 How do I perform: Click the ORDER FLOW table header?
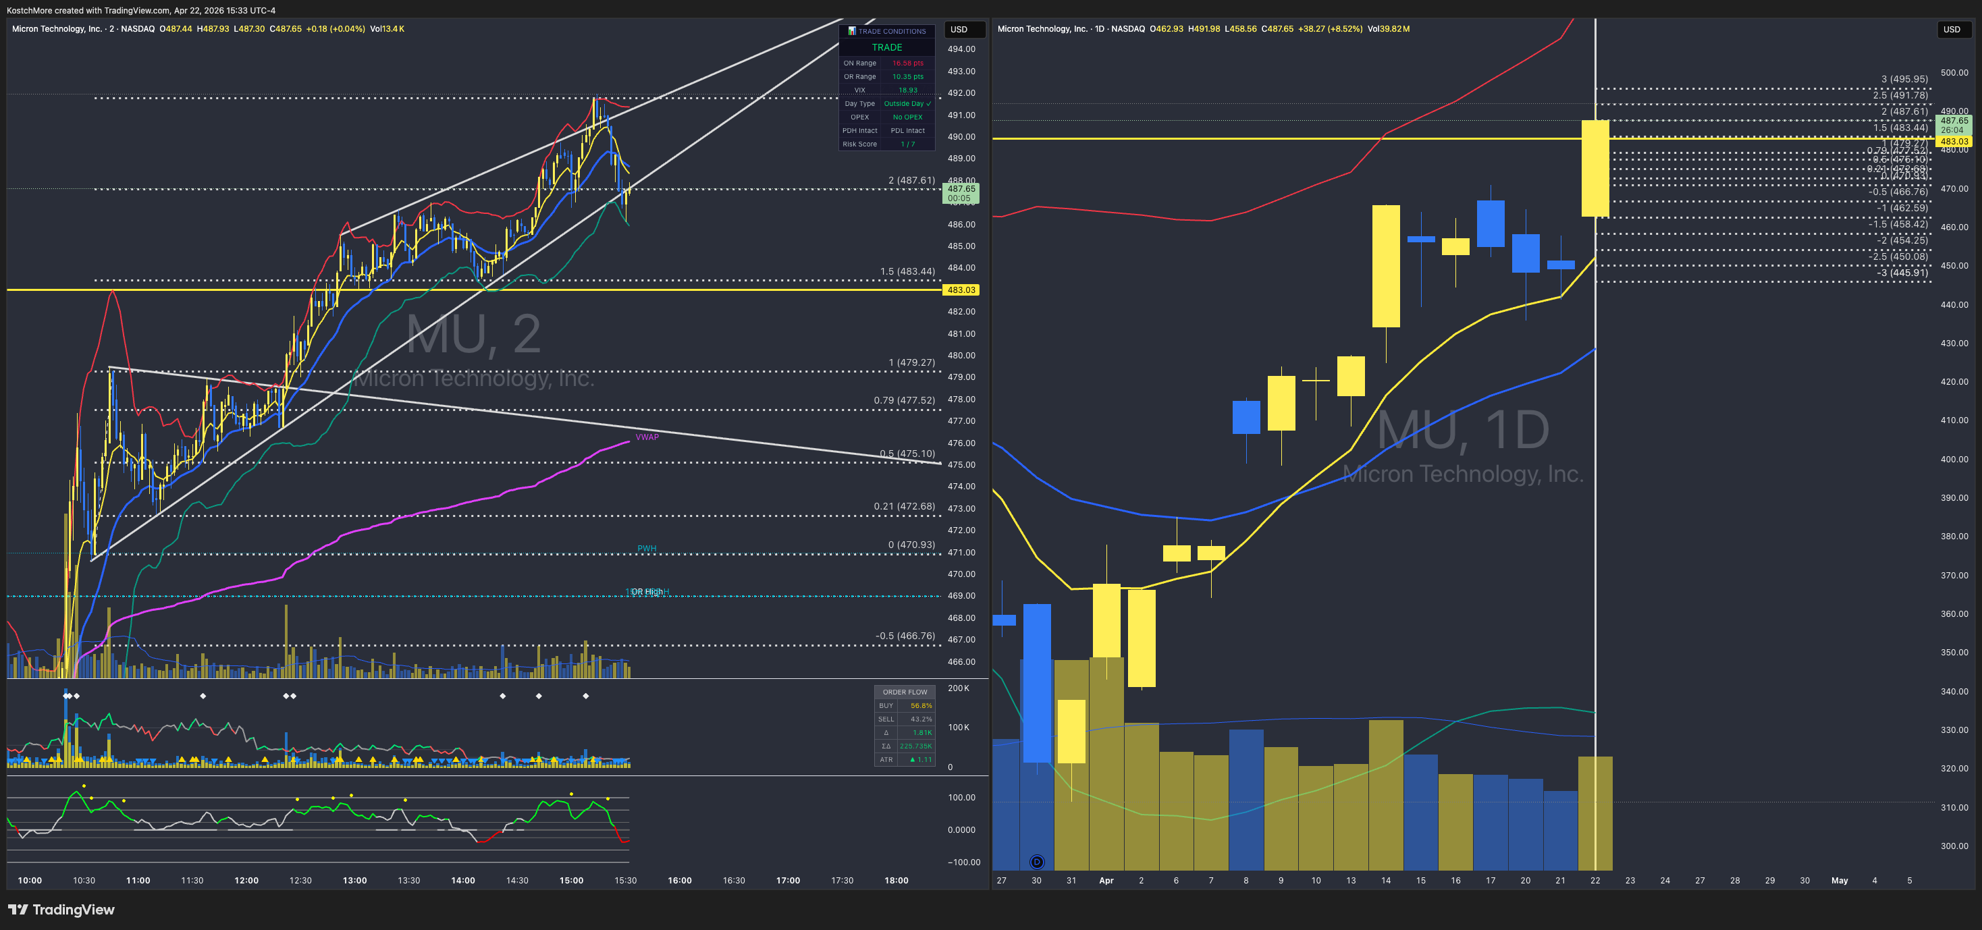tap(905, 692)
